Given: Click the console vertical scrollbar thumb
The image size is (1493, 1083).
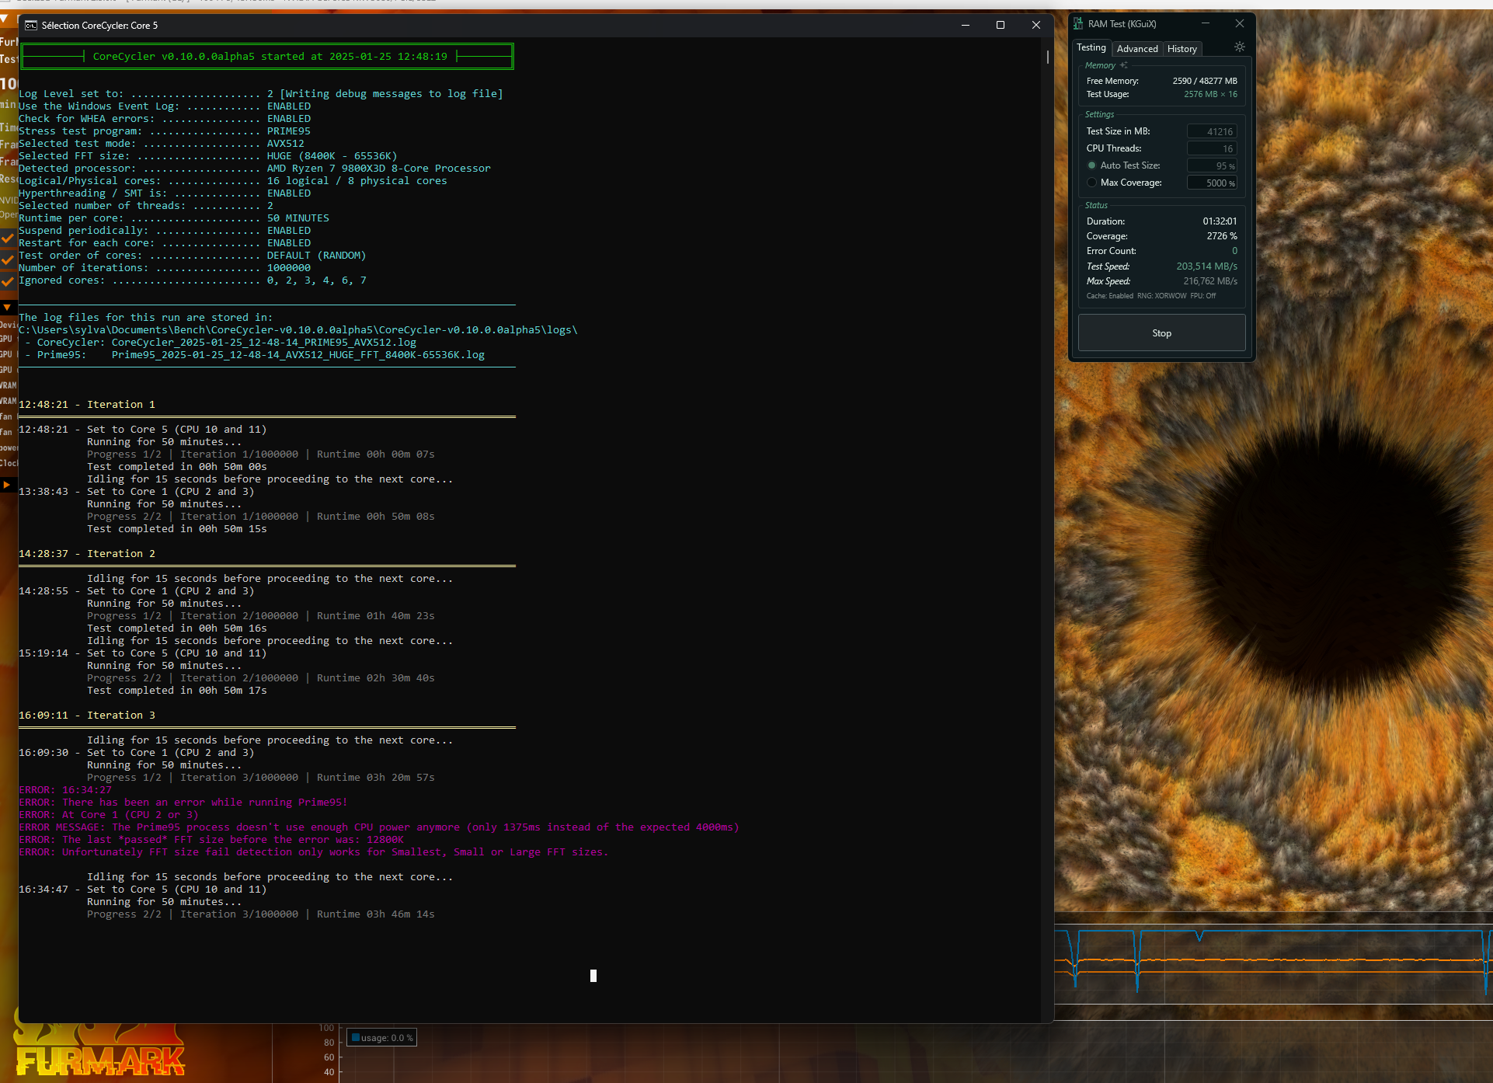Looking at the screenshot, I should [1047, 57].
